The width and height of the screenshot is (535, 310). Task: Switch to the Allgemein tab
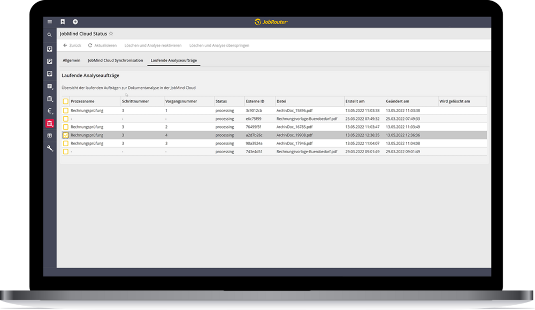[x=72, y=60]
